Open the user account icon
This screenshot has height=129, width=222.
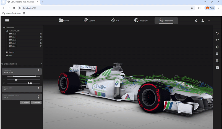tap(203, 21)
